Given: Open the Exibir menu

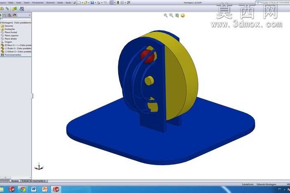Looking at the screenshot, I should tap(19, 3).
